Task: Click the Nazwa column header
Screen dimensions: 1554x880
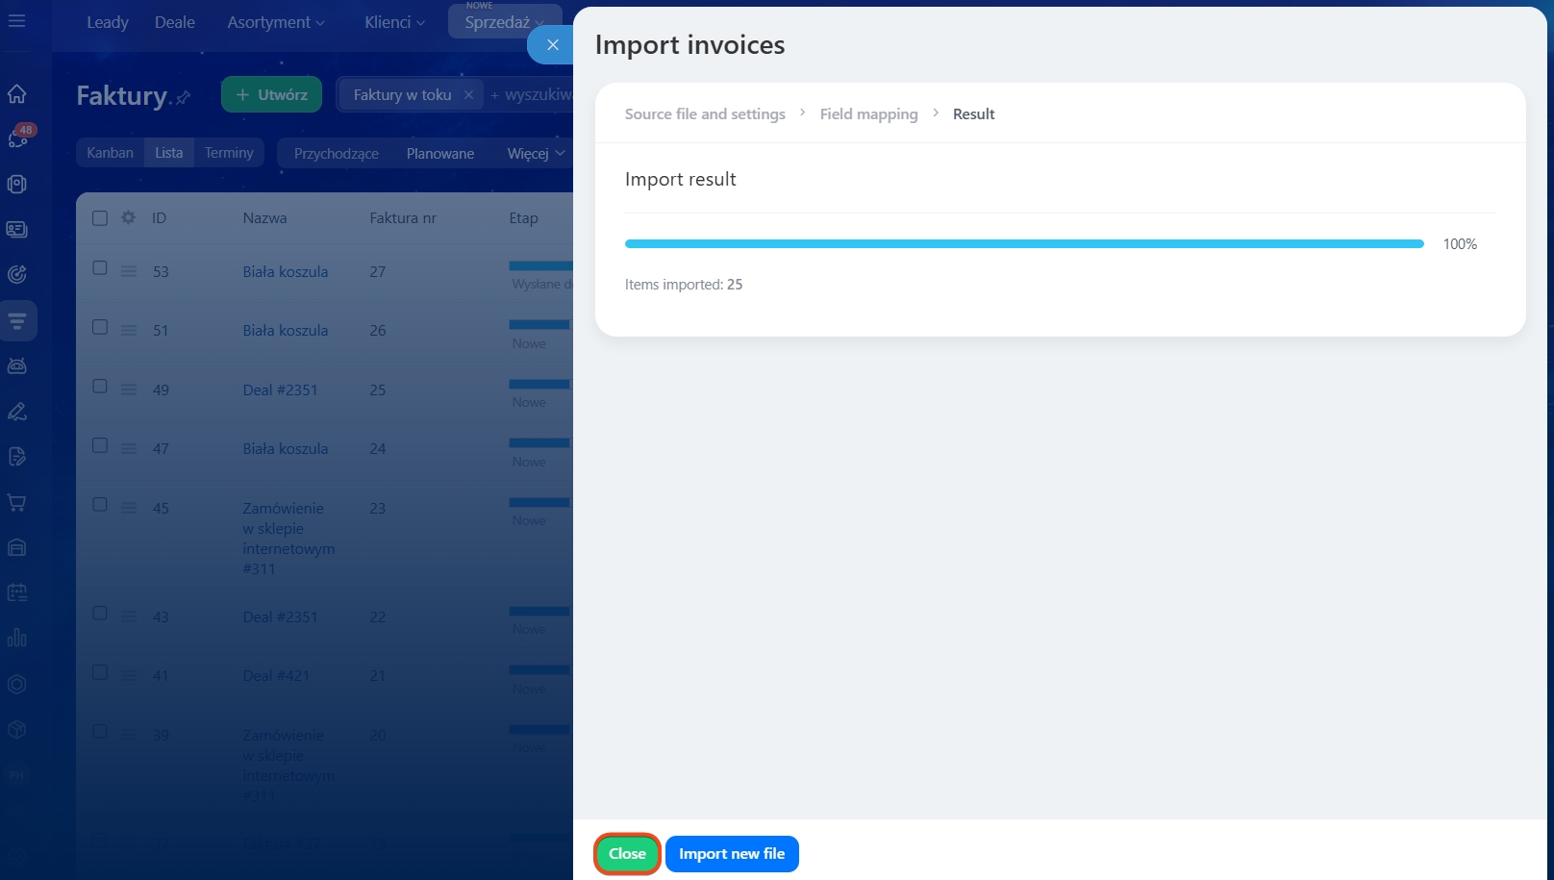Action: click(x=264, y=218)
